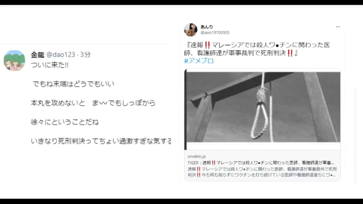Click the でもね末端はどうでもいい line
The image size is (363, 204).
pyautogui.click(x=73, y=84)
